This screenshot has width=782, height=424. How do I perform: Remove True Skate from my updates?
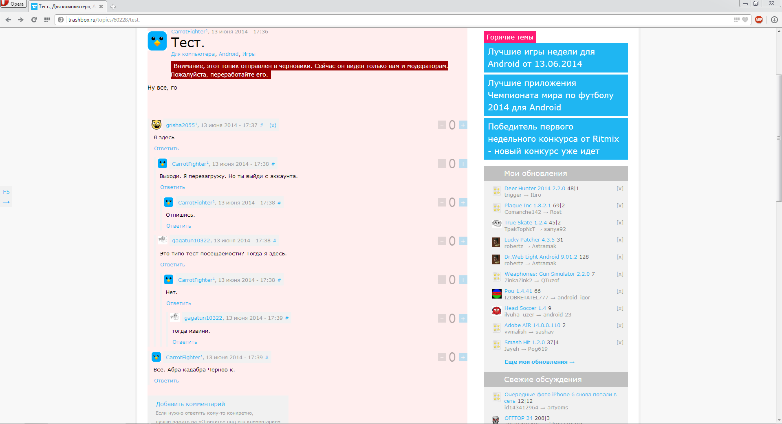pyautogui.click(x=620, y=222)
